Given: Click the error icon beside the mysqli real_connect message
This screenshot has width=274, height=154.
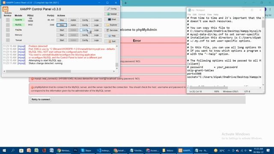Looking at the screenshot, I should (33, 79).
